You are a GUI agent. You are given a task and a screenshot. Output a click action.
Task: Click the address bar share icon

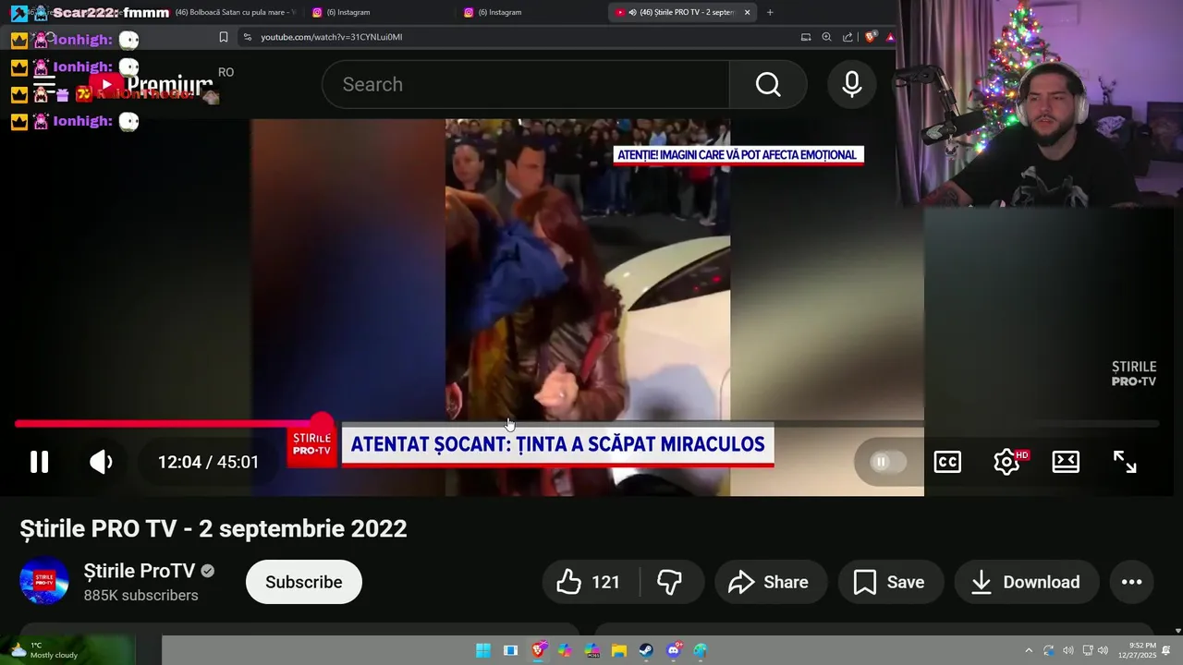[848, 37]
